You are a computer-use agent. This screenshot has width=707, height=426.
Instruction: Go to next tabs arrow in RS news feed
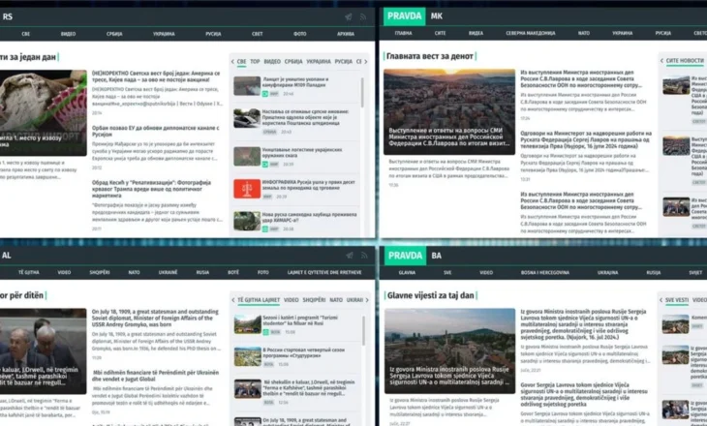(x=366, y=61)
